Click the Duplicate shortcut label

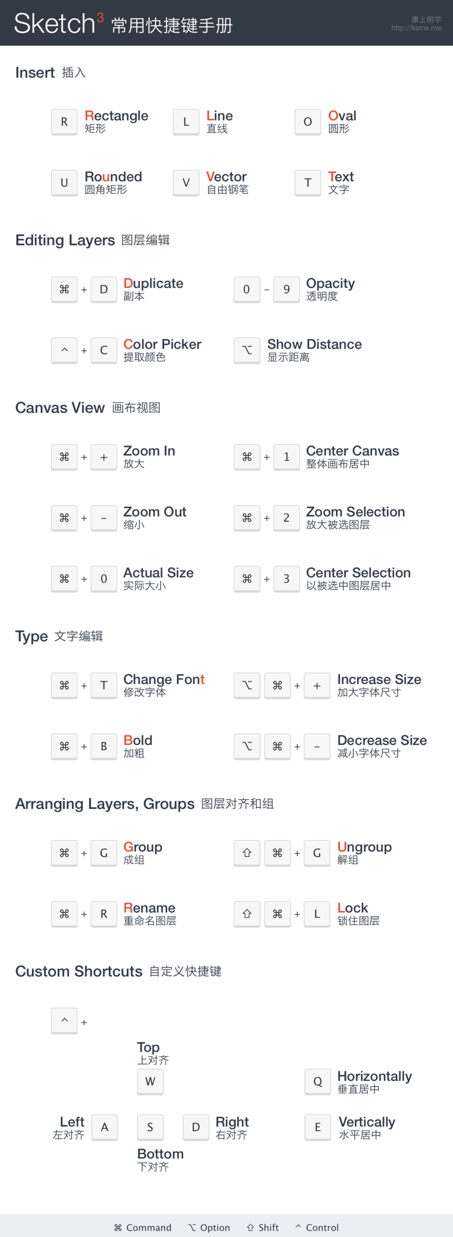click(154, 284)
